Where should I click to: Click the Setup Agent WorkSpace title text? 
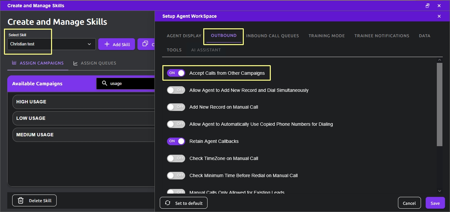pyautogui.click(x=189, y=16)
